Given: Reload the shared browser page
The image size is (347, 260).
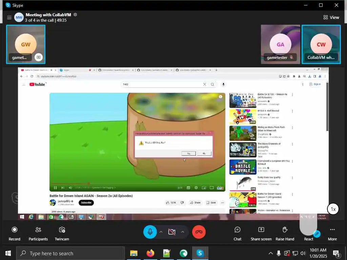Looking at the screenshot, I should coord(32,76).
